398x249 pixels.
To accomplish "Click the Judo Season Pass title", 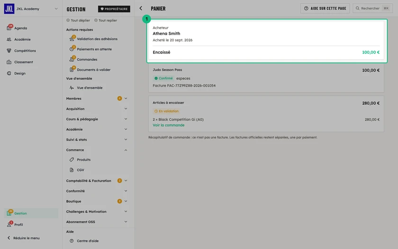I will click(x=167, y=70).
